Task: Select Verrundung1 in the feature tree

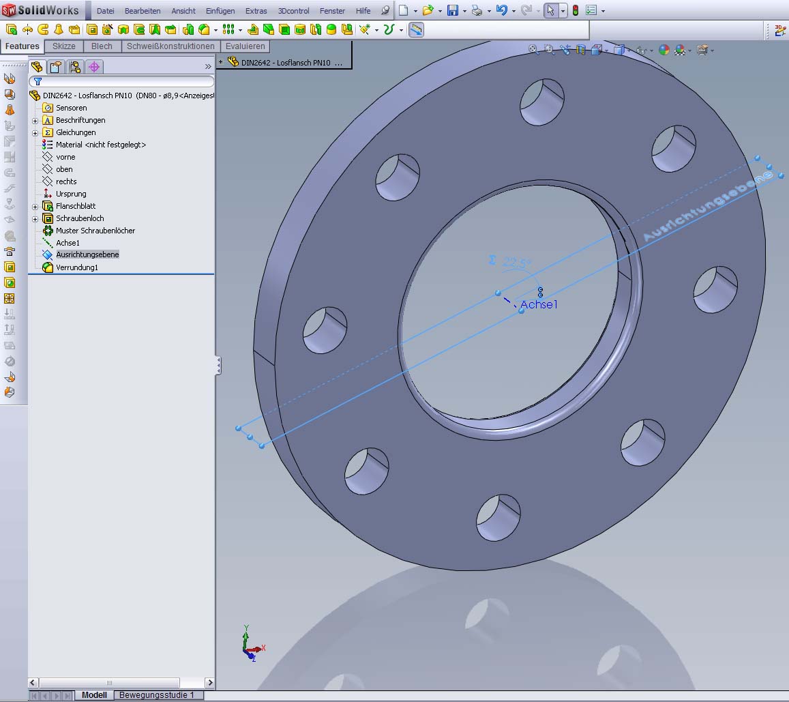Action: (x=76, y=267)
